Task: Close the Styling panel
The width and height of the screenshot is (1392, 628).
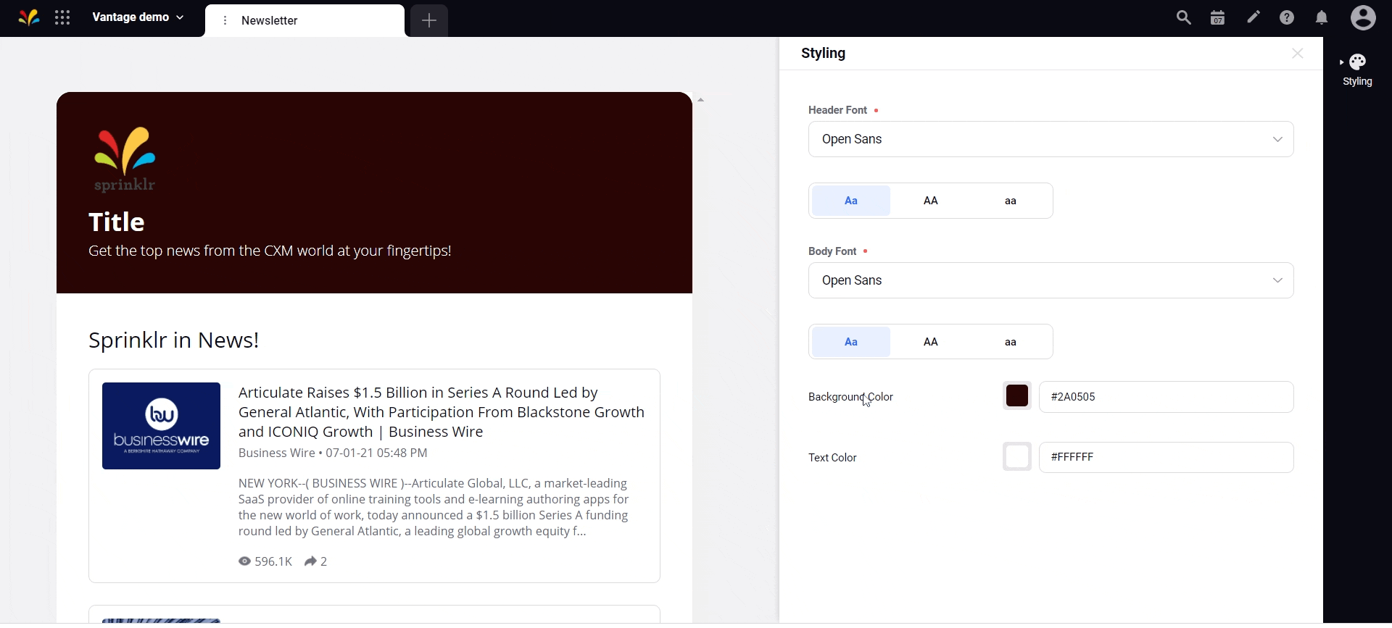Action: [1298, 54]
